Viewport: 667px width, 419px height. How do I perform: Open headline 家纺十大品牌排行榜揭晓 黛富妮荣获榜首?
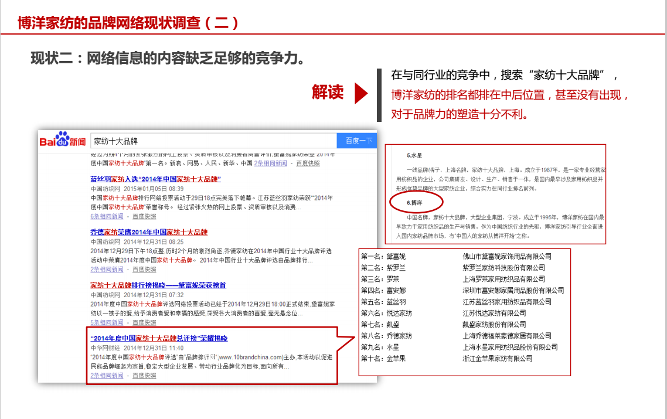coord(158,285)
